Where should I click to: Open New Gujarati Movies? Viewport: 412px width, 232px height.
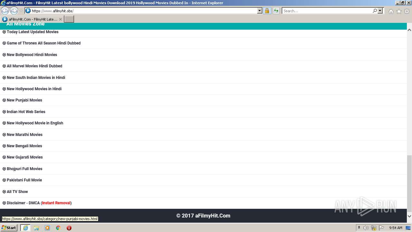25,157
